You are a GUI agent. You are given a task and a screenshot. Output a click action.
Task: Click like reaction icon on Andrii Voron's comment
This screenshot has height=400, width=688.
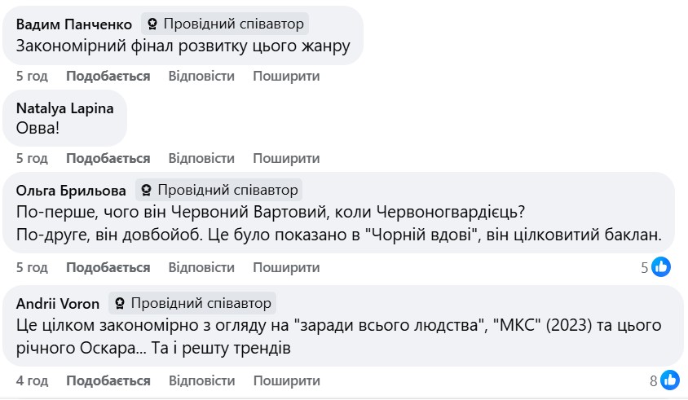(670, 380)
